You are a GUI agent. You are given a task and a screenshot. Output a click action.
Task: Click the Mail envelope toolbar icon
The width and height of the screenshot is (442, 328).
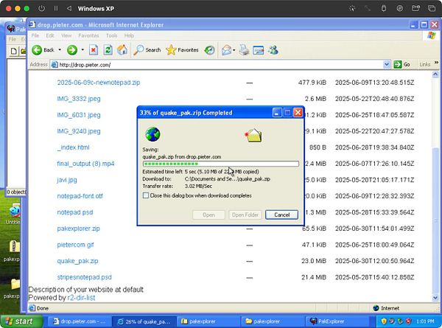click(227, 50)
